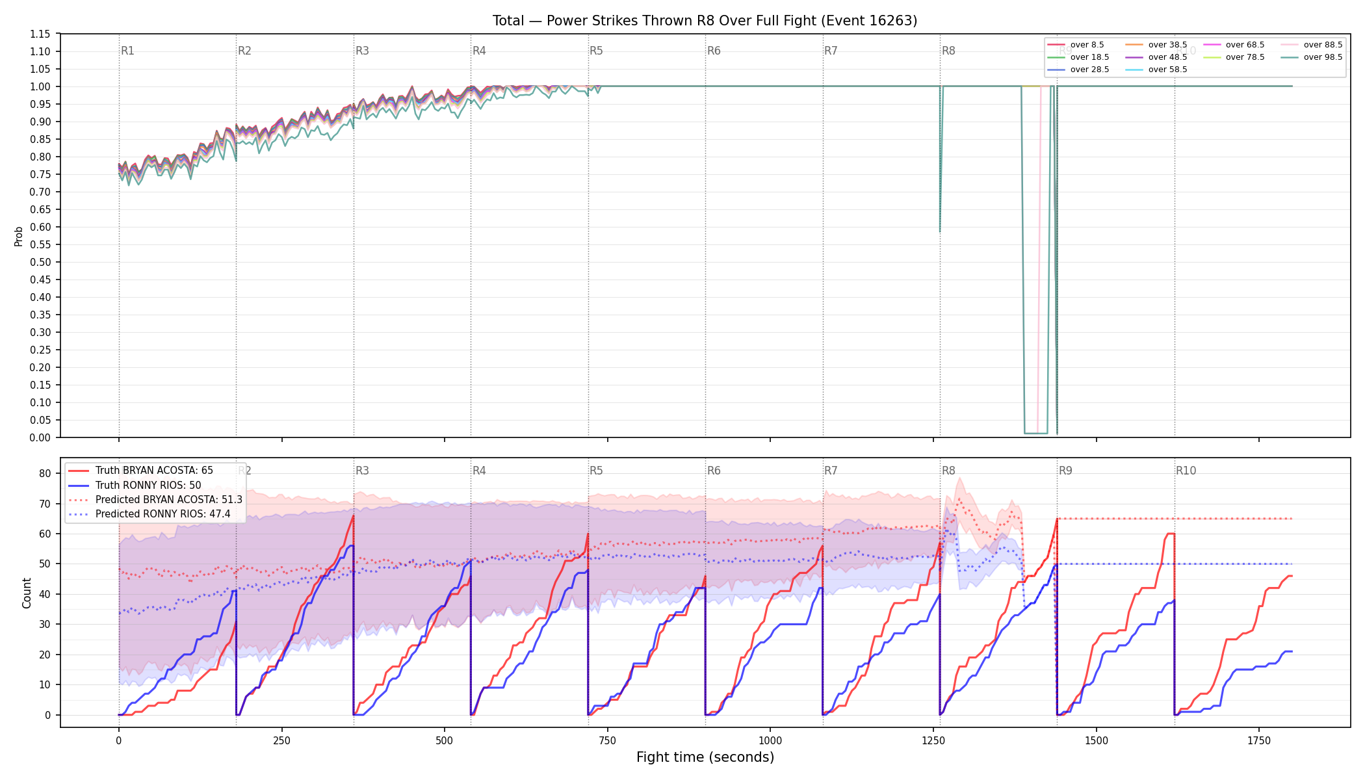Viewport: 1365px width, 780px height.
Task: Click the R3 round marker in the Prob chart
Action: tap(362, 51)
